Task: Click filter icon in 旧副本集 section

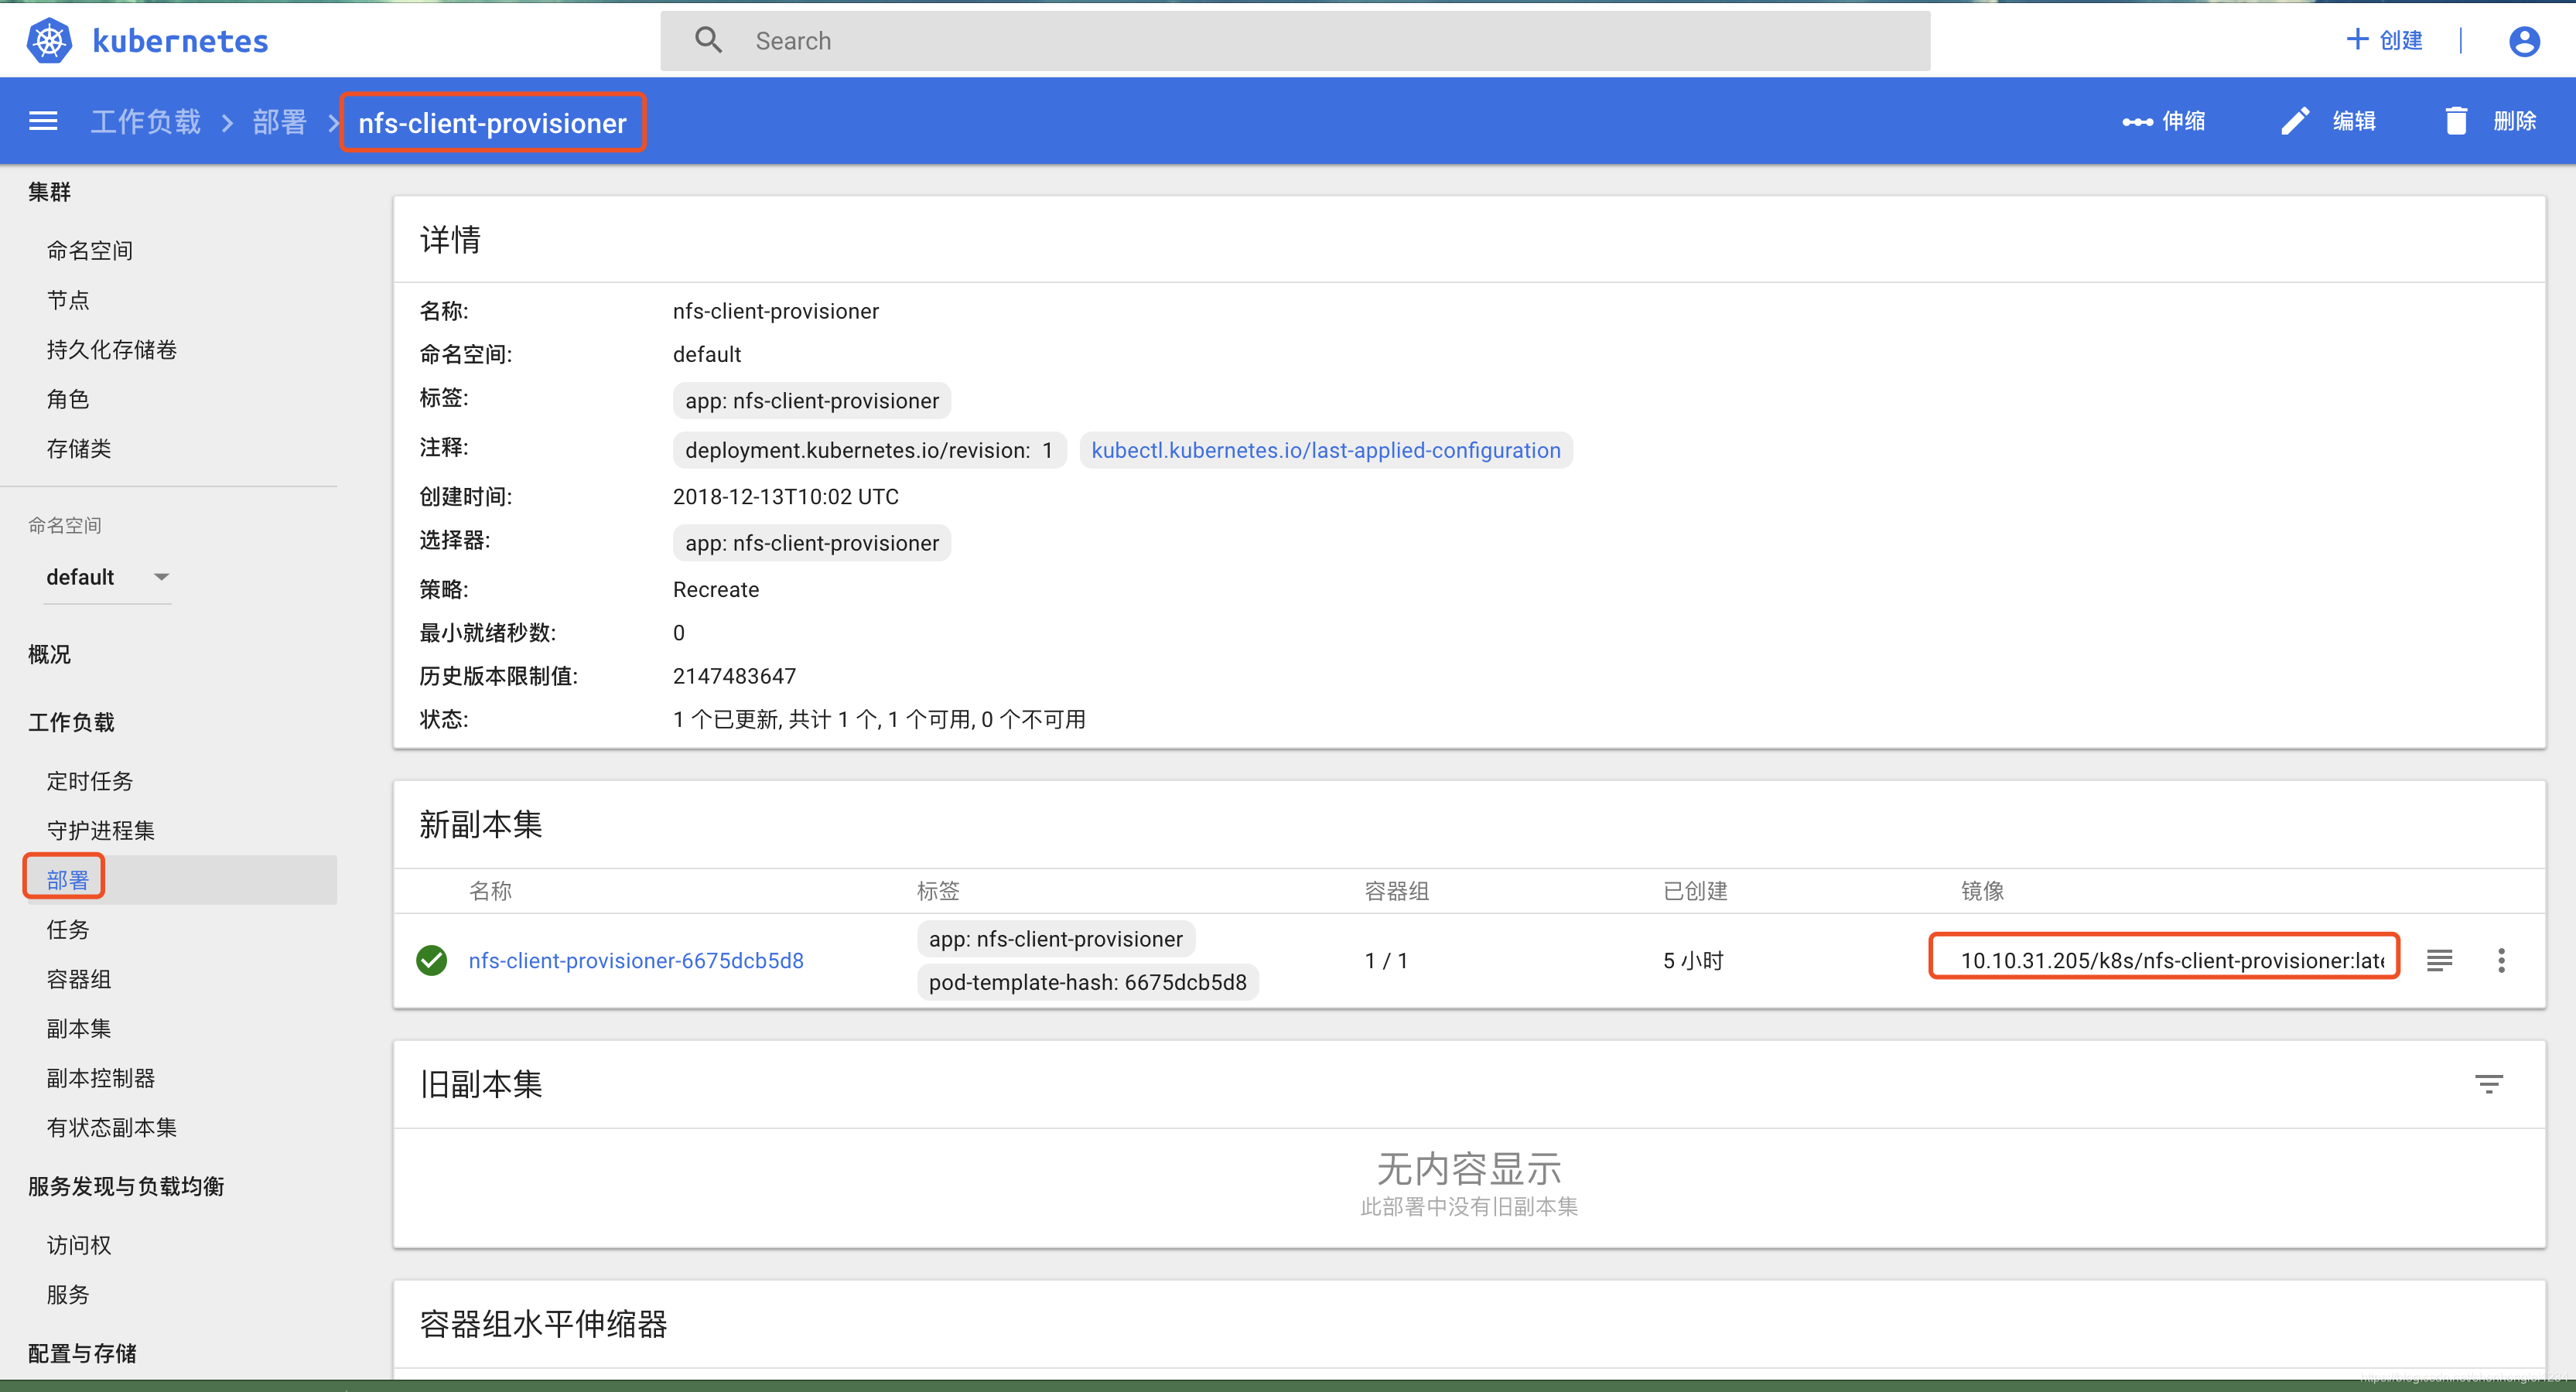Action: (2488, 1084)
